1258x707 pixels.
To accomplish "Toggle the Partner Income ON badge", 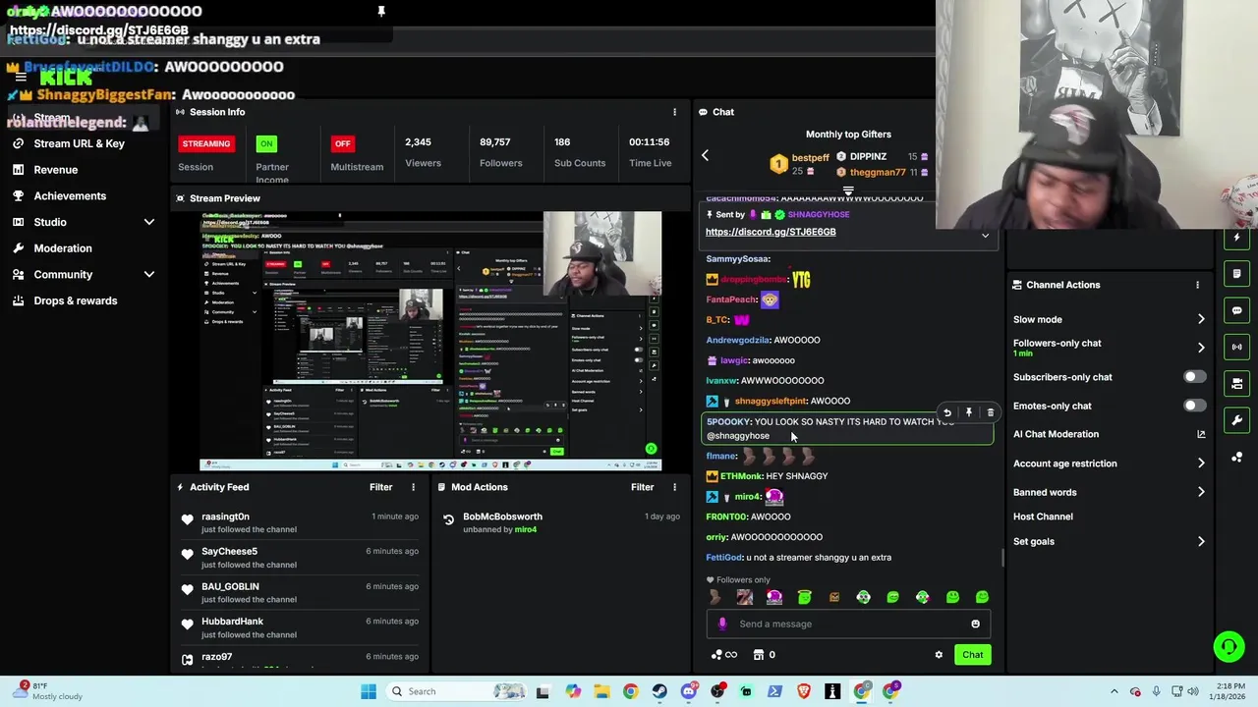I will (x=265, y=143).
